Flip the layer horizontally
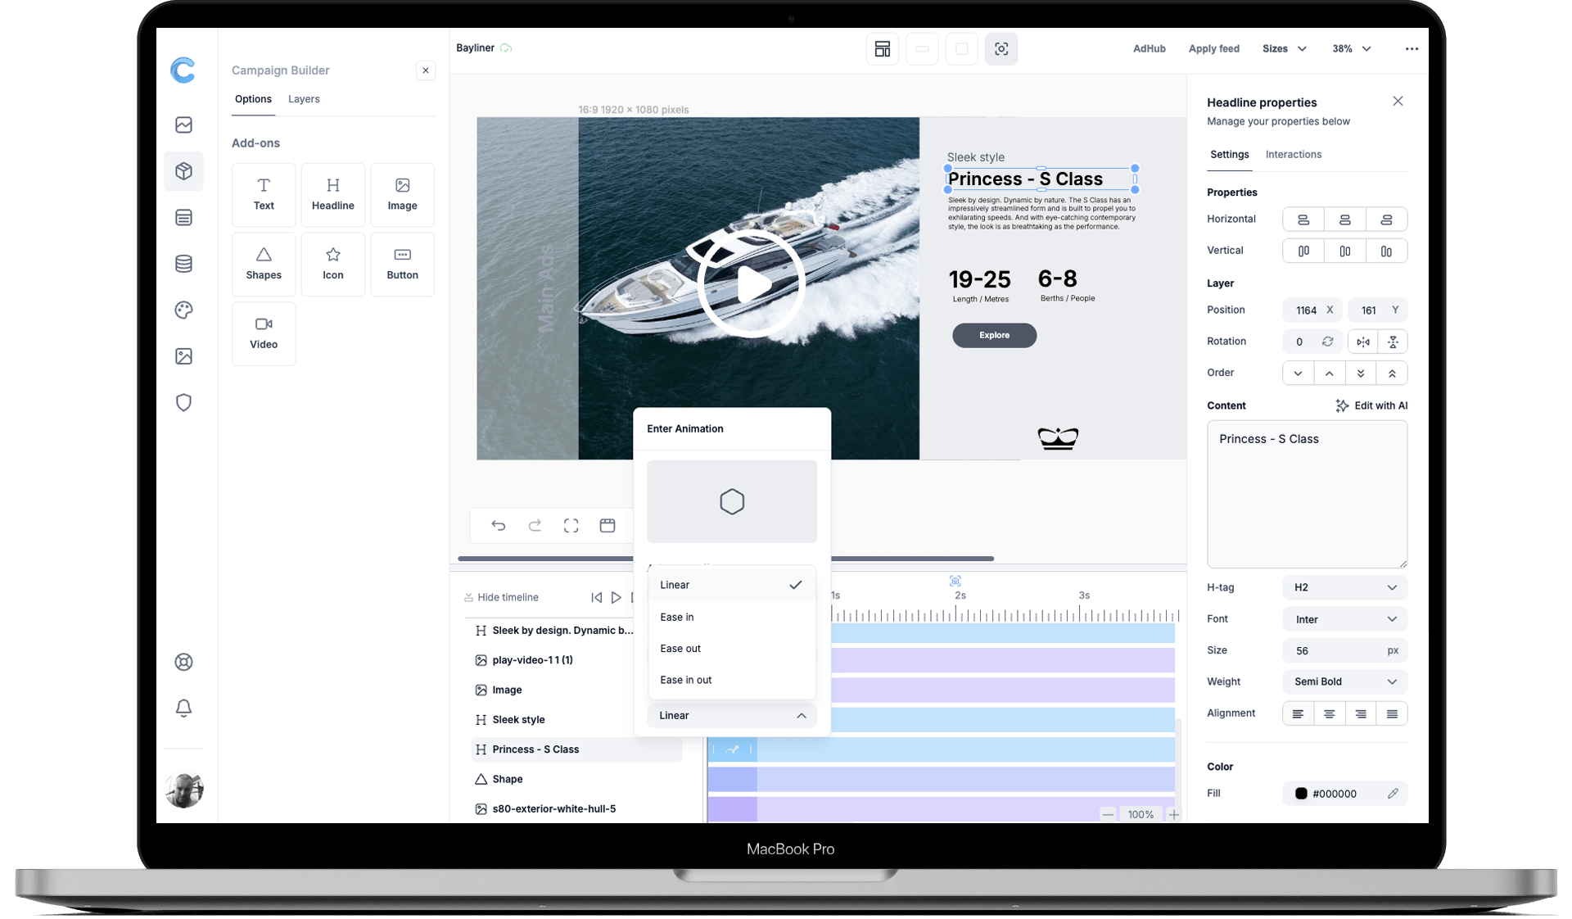 [x=1363, y=342]
